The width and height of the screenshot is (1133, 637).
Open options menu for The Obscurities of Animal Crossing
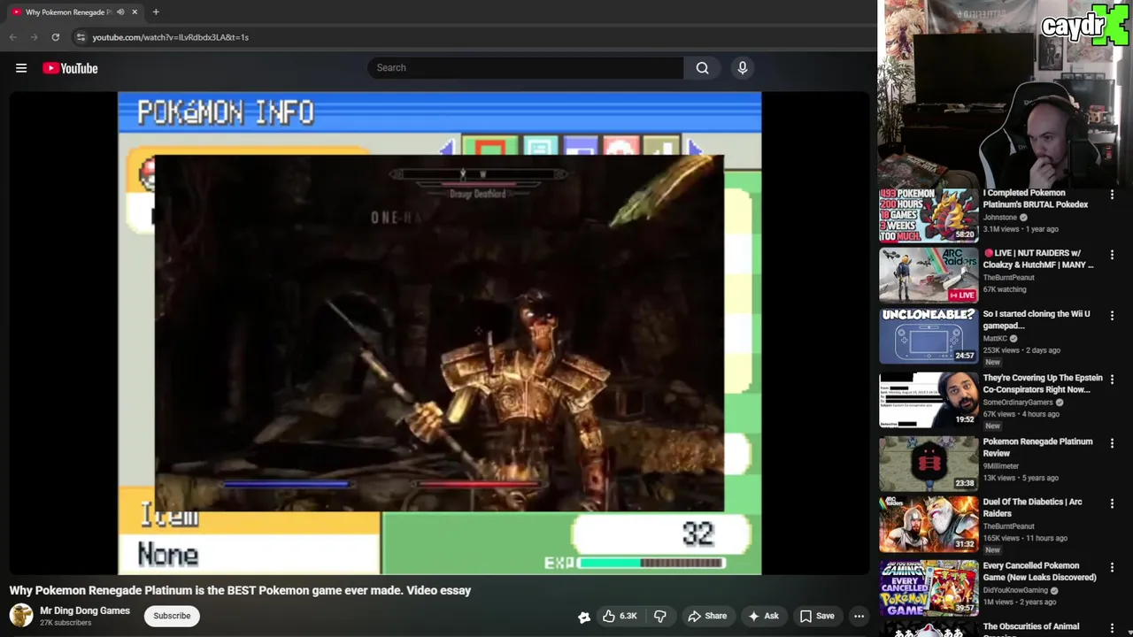1112,629
